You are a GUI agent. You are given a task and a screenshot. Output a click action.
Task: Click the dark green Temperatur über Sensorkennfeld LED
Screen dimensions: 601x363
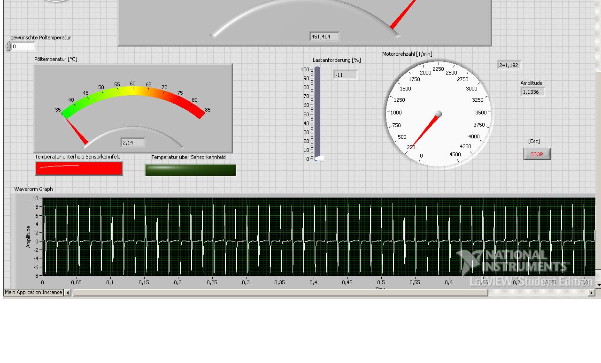pyautogui.click(x=190, y=169)
